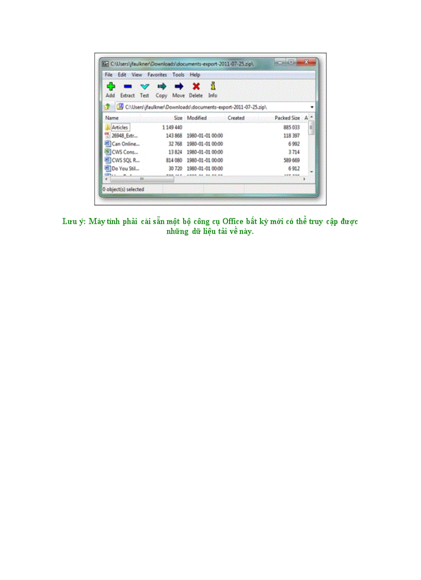The height and width of the screenshot is (580, 421).
Task: Sort by the Name column header
Action: click(112, 118)
